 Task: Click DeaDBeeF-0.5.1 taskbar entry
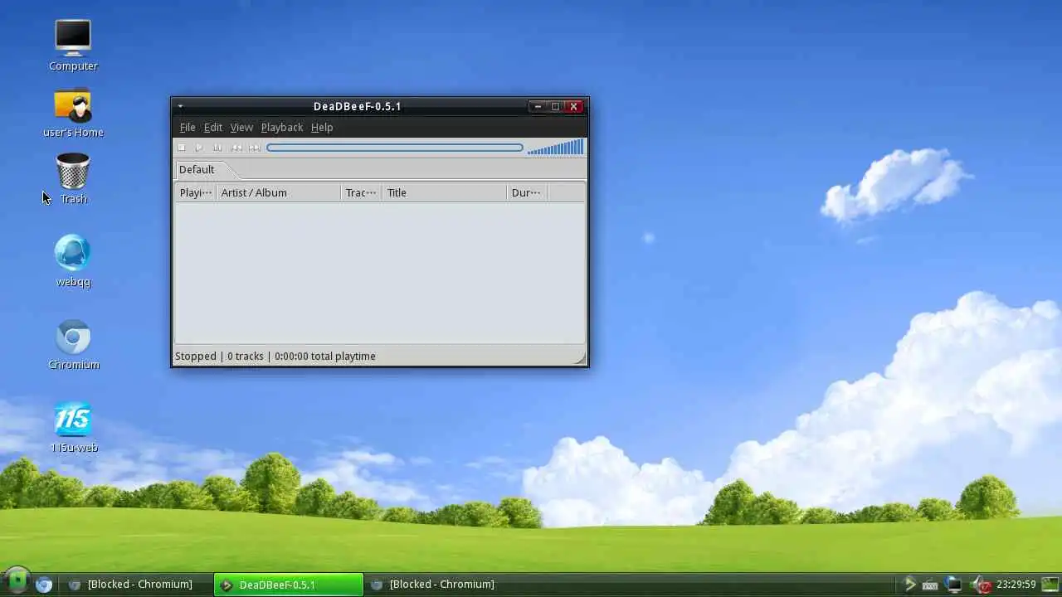pos(289,585)
